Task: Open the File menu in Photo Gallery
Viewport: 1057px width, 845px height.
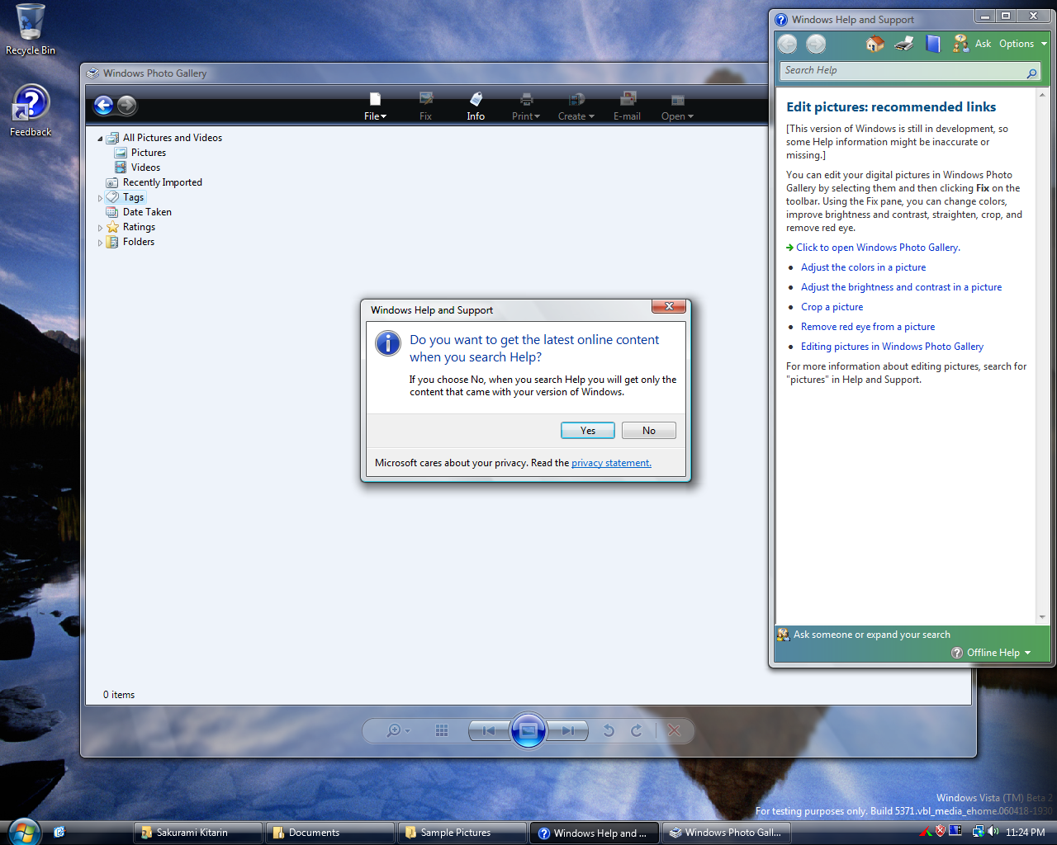Action: (375, 107)
